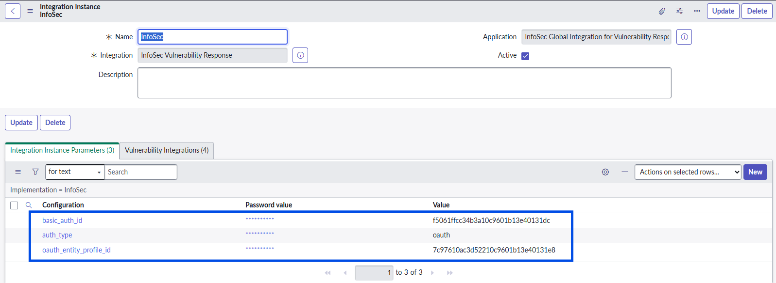Click the page number input field
Viewport: 776px width, 283px height.
tap(374, 273)
